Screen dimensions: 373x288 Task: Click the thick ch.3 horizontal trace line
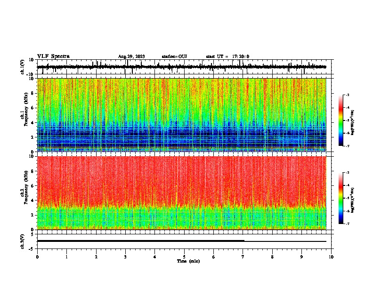(x=141, y=241)
